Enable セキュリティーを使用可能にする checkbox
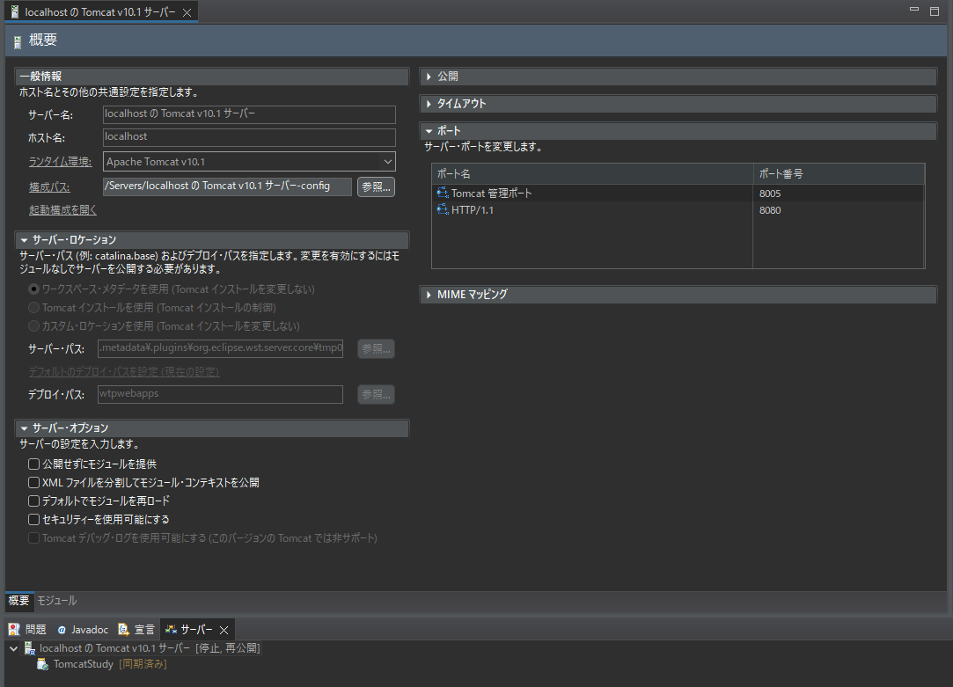953x687 pixels. pyautogui.click(x=33, y=519)
